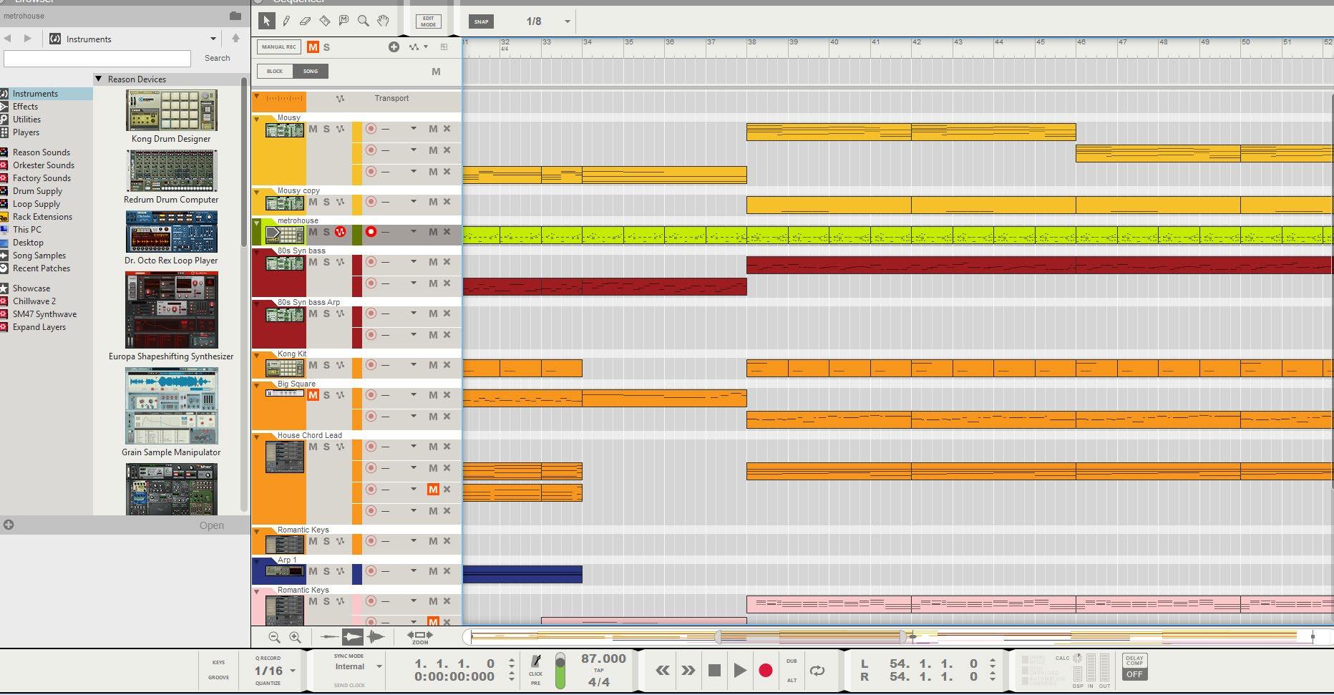Click the Grain Sample Manipulator thumbnail
1334x695 pixels.
point(171,406)
